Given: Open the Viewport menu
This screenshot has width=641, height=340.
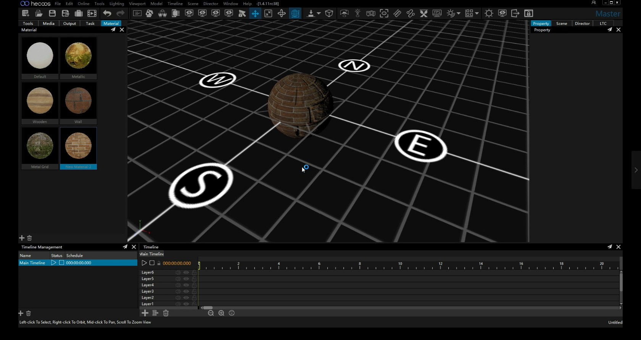Looking at the screenshot, I should [x=137, y=3].
